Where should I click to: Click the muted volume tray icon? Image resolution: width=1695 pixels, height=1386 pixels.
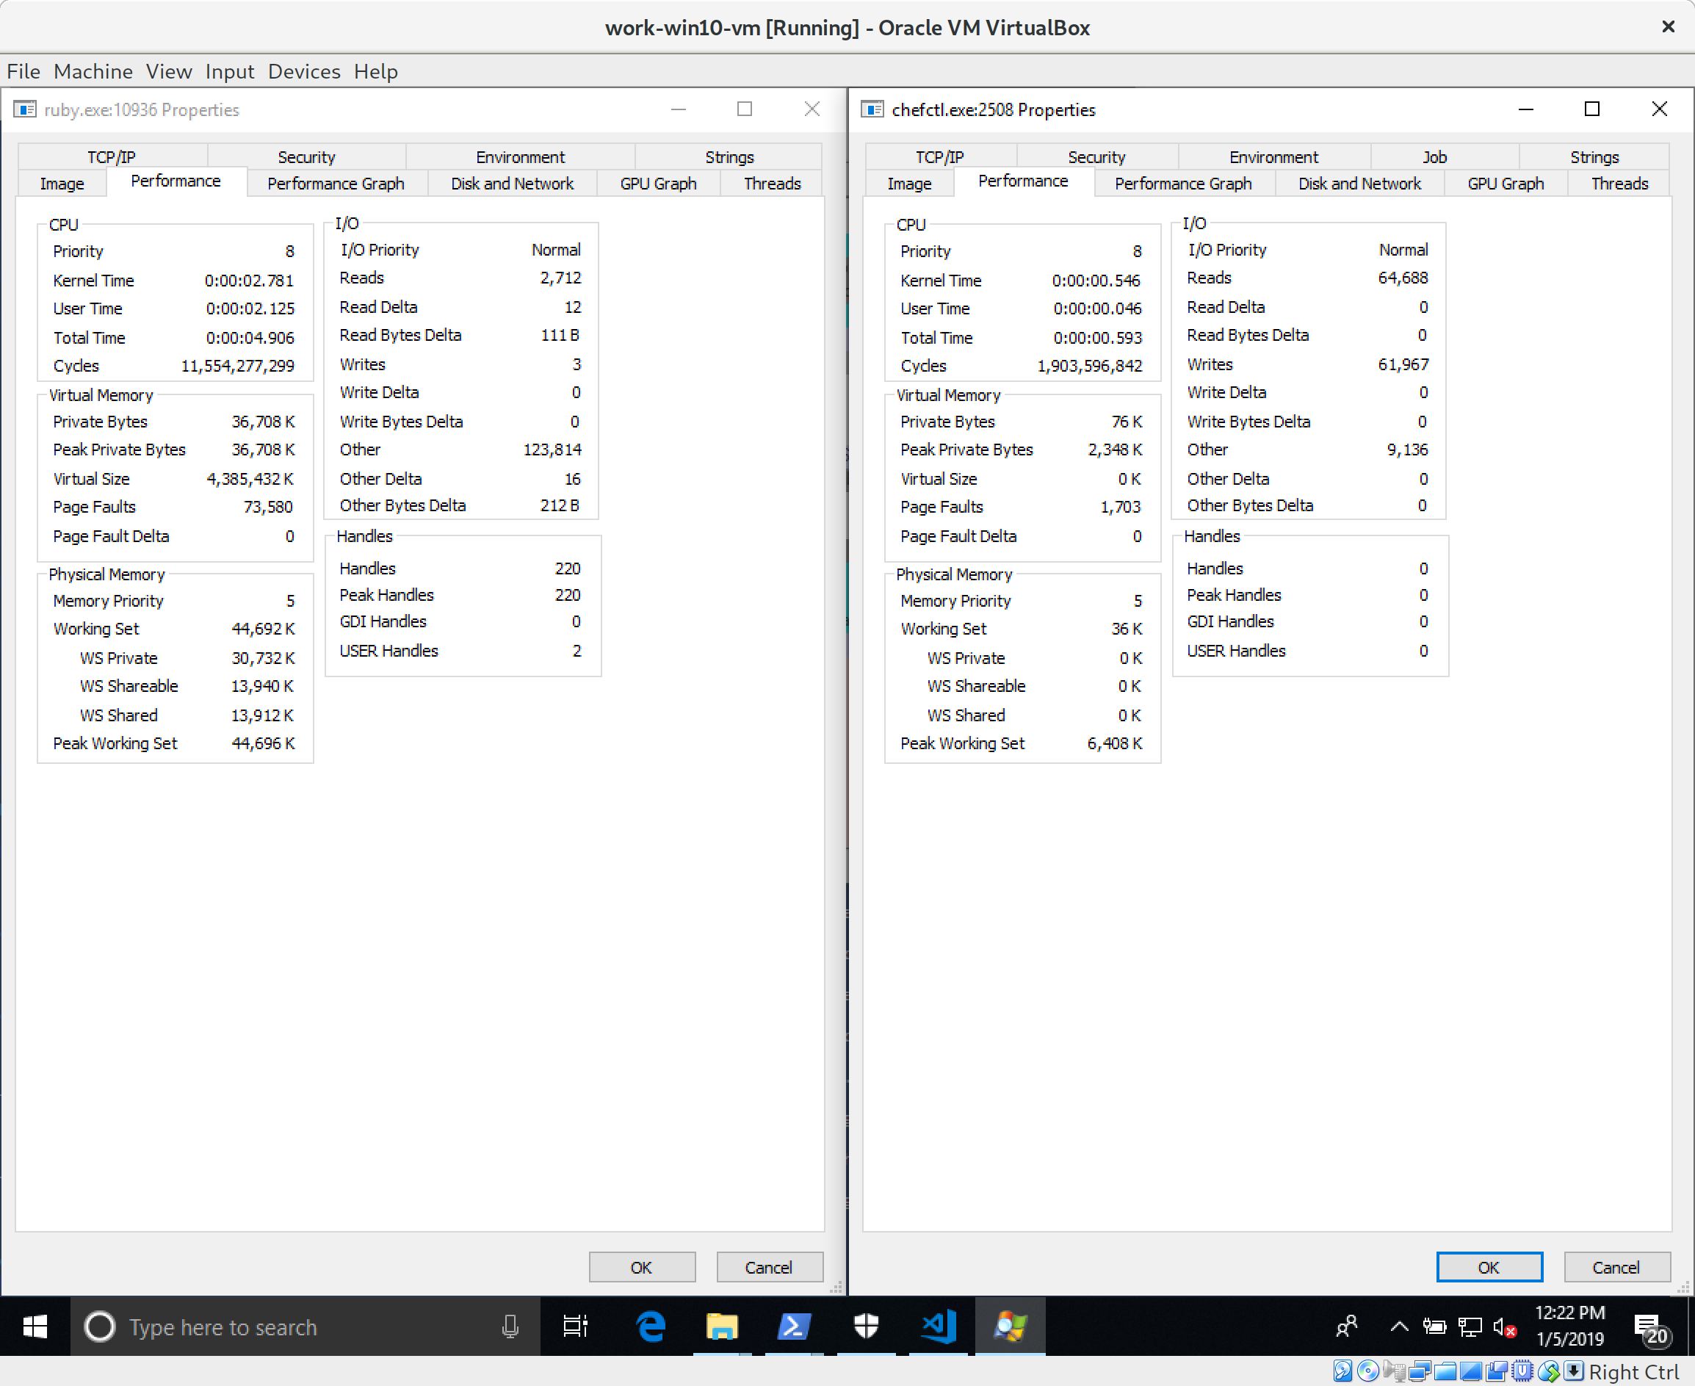click(1505, 1327)
